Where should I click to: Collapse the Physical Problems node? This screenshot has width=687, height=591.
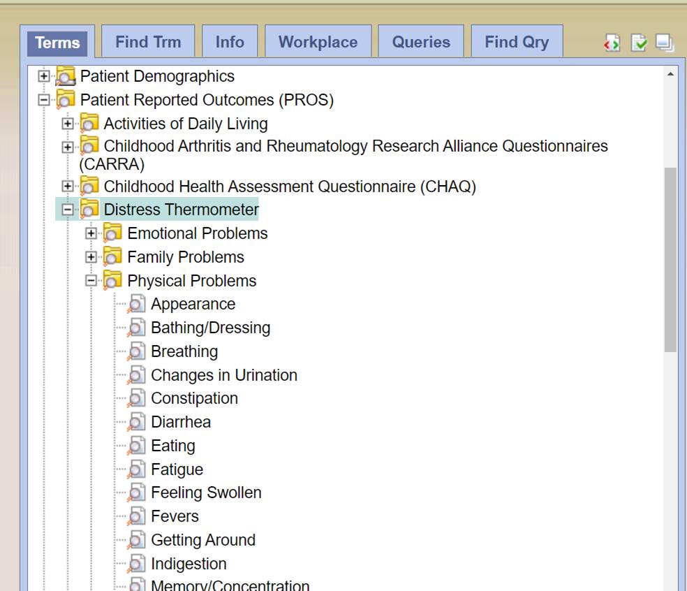(91, 281)
